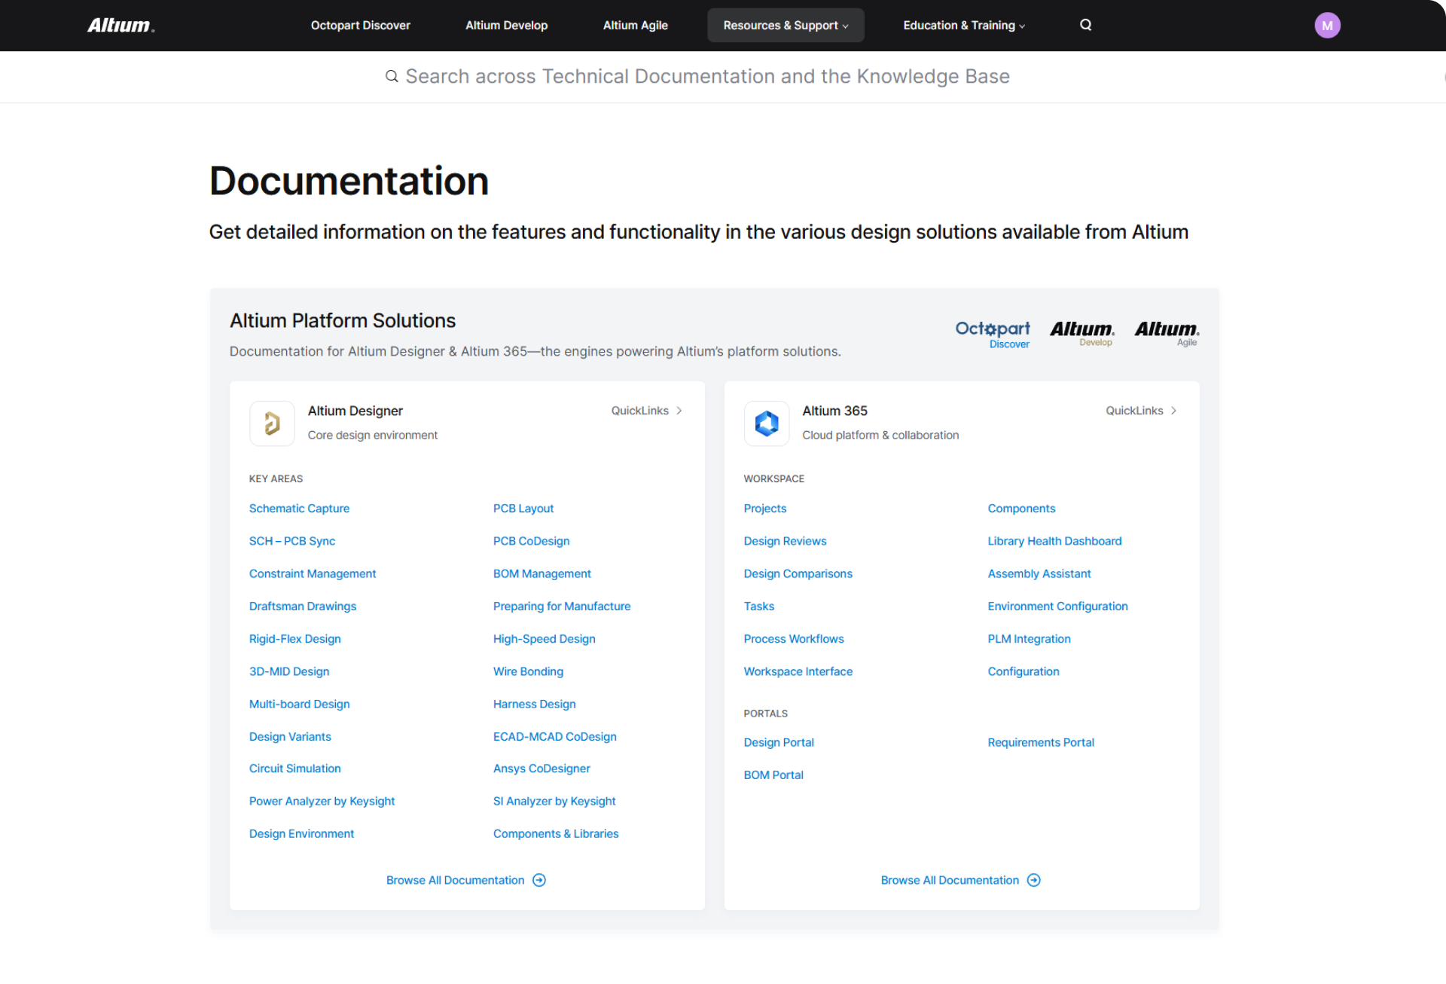Screen dimensions: 1446x984
Task: Open Altium Designer QuickLinks chevron
Action: tap(679, 411)
